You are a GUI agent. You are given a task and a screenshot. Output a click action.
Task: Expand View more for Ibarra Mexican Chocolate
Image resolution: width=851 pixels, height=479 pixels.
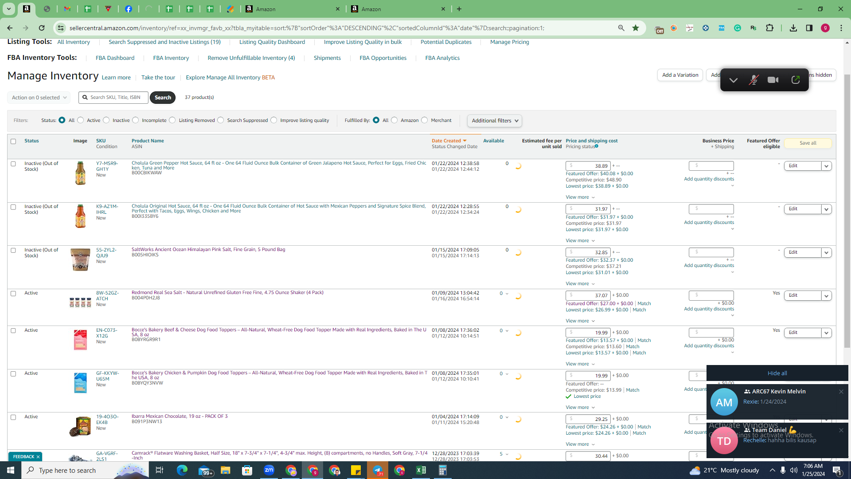click(580, 444)
